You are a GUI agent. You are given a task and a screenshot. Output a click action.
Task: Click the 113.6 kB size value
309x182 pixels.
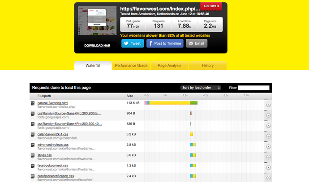tap(133, 103)
